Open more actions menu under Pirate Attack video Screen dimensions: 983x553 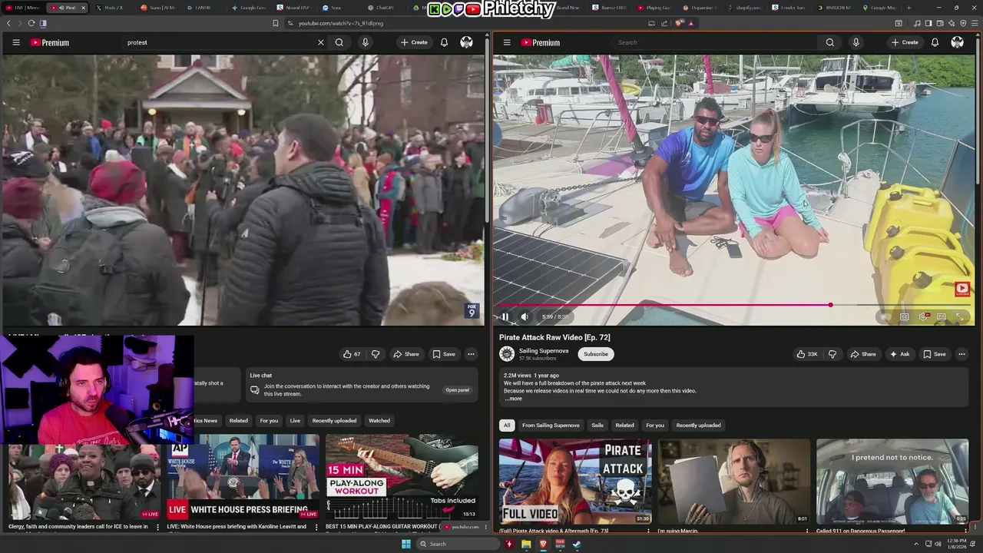click(961, 354)
